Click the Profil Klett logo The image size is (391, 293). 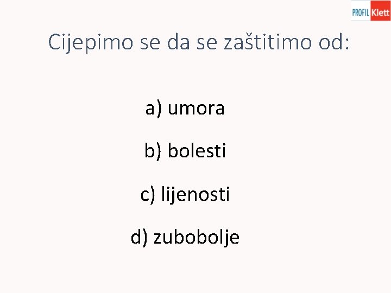tap(370, 10)
